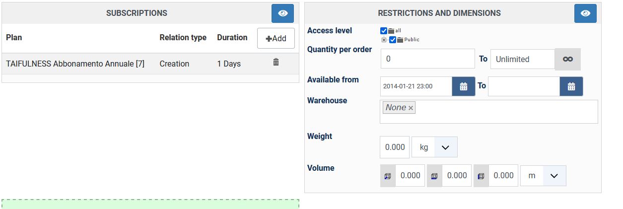Toggle visibility of Restrictions and Dimensions panel
The width and height of the screenshot is (623, 209).
pos(585,13)
